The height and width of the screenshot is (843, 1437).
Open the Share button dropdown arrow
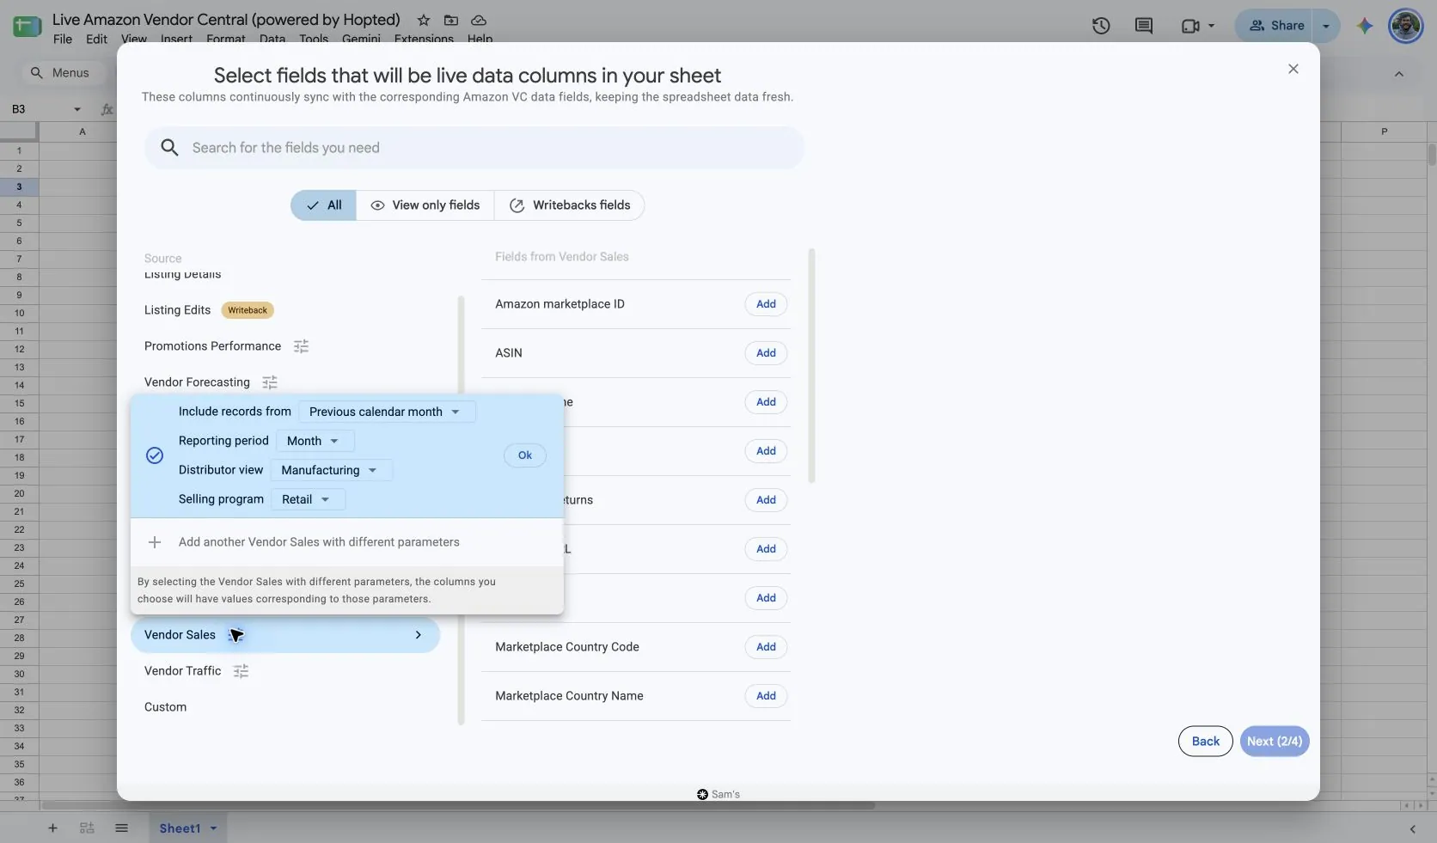(x=1326, y=26)
